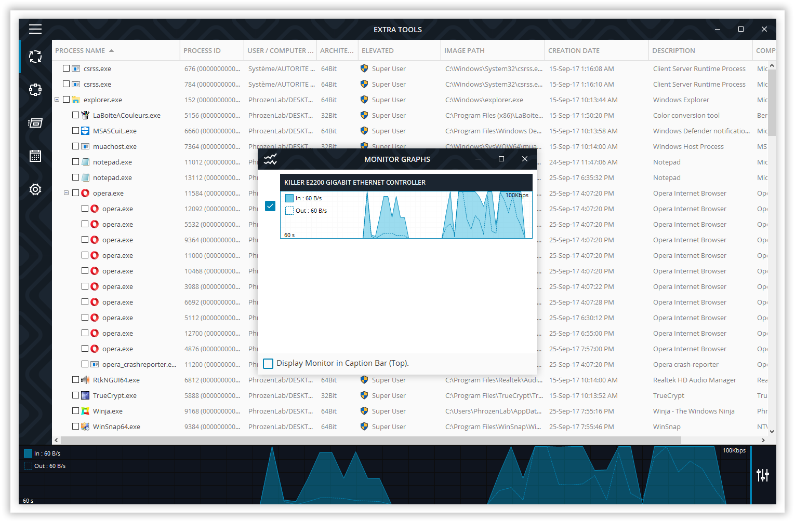Click the explorer.exe folder icon
Screen dimensions: 795x523
76,100
